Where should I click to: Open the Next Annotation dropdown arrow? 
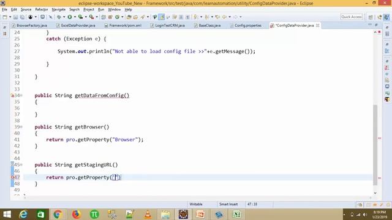tap(201, 17)
